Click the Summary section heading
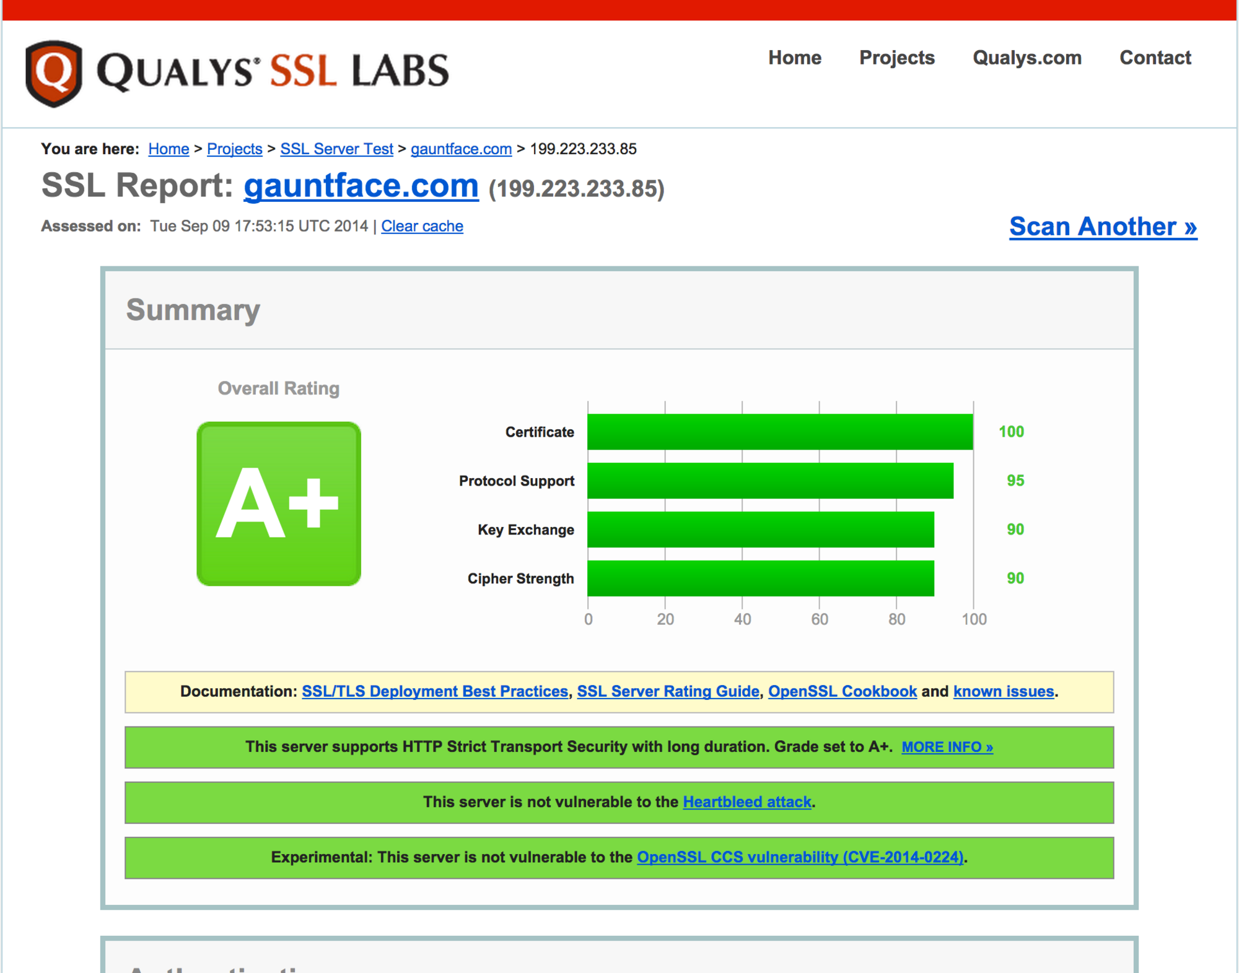The height and width of the screenshot is (973, 1239). pos(193,310)
